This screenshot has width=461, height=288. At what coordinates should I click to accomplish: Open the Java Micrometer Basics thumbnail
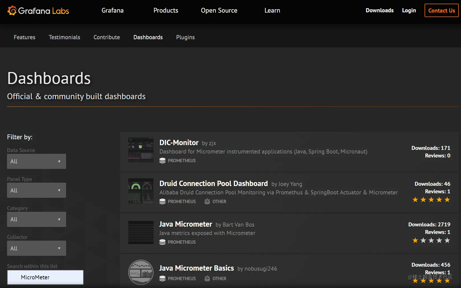[x=141, y=272]
